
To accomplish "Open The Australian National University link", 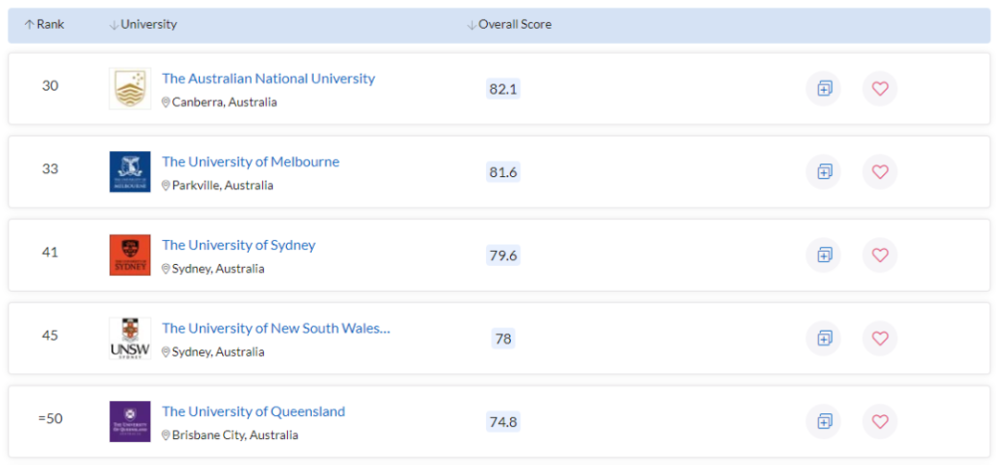I will tap(268, 79).
